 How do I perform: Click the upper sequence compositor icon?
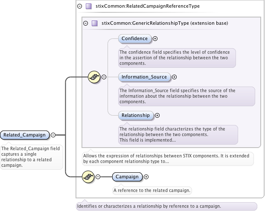point(94,77)
